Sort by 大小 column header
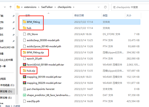The image size is (149, 107). [129, 16]
